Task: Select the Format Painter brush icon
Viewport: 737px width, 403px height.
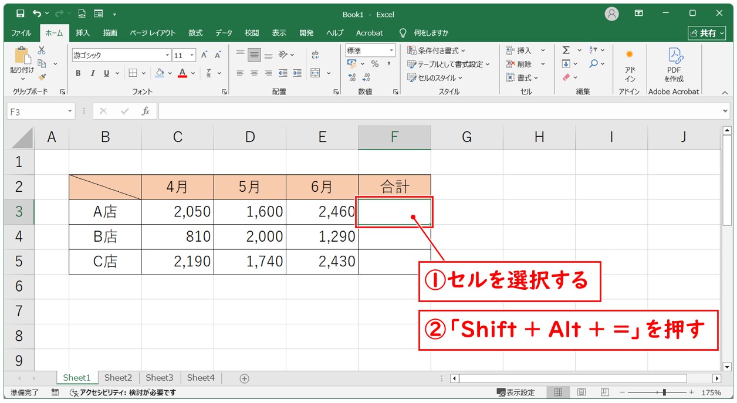Action: pyautogui.click(x=42, y=76)
